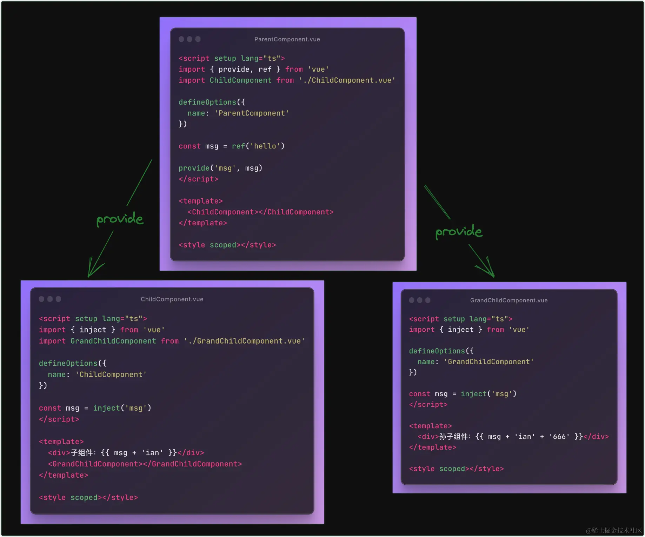Click import { provide, ref } from 'vue'
The height and width of the screenshot is (537, 645).
254,69
